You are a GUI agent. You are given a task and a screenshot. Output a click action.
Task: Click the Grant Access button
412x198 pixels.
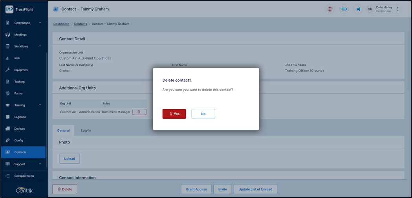tap(196, 189)
